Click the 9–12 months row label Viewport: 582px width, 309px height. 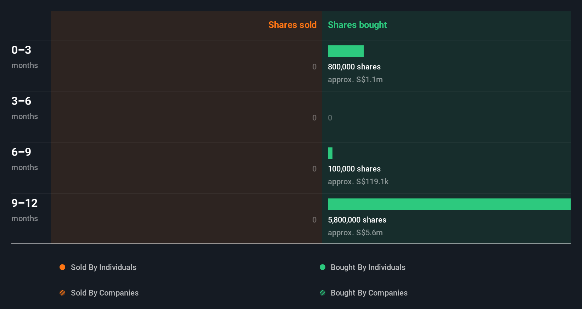[x=24, y=210]
